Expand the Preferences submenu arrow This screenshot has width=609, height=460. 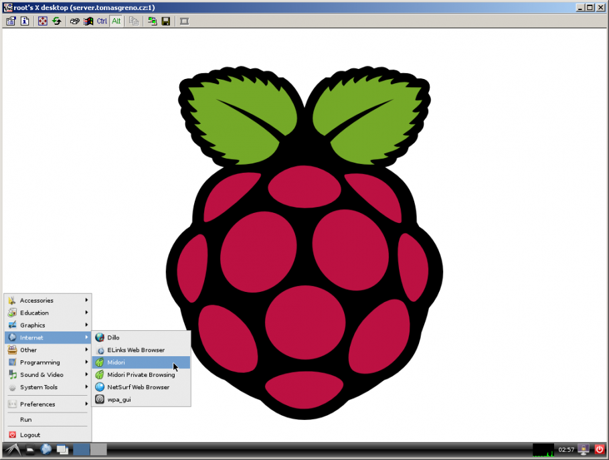point(86,404)
